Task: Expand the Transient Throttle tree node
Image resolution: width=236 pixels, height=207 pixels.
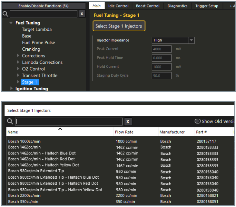Action: [18, 75]
